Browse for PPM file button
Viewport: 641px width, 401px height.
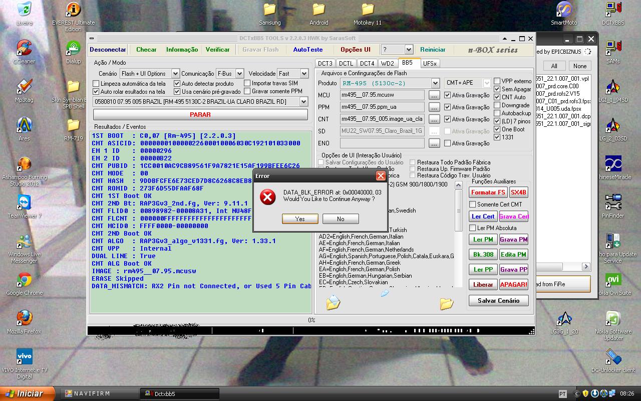coord(434,107)
